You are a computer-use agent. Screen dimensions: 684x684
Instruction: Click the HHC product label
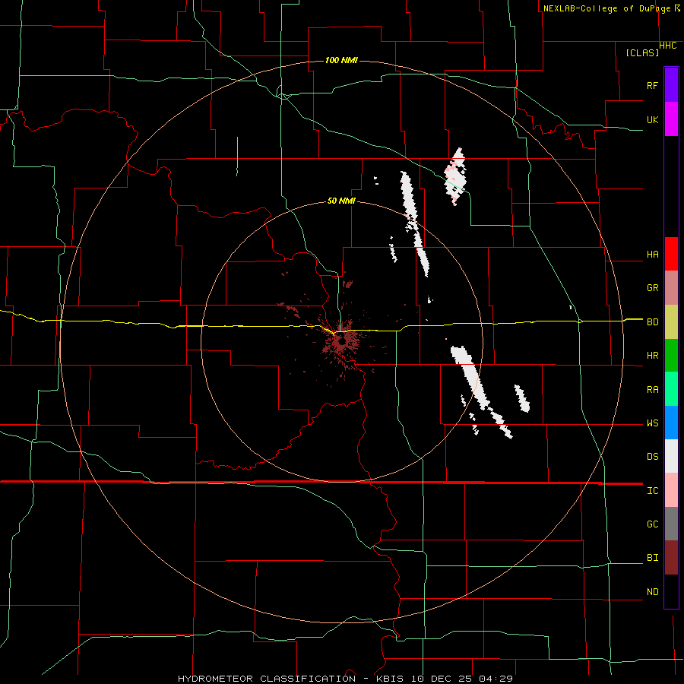pyautogui.click(x=667, y=46)
